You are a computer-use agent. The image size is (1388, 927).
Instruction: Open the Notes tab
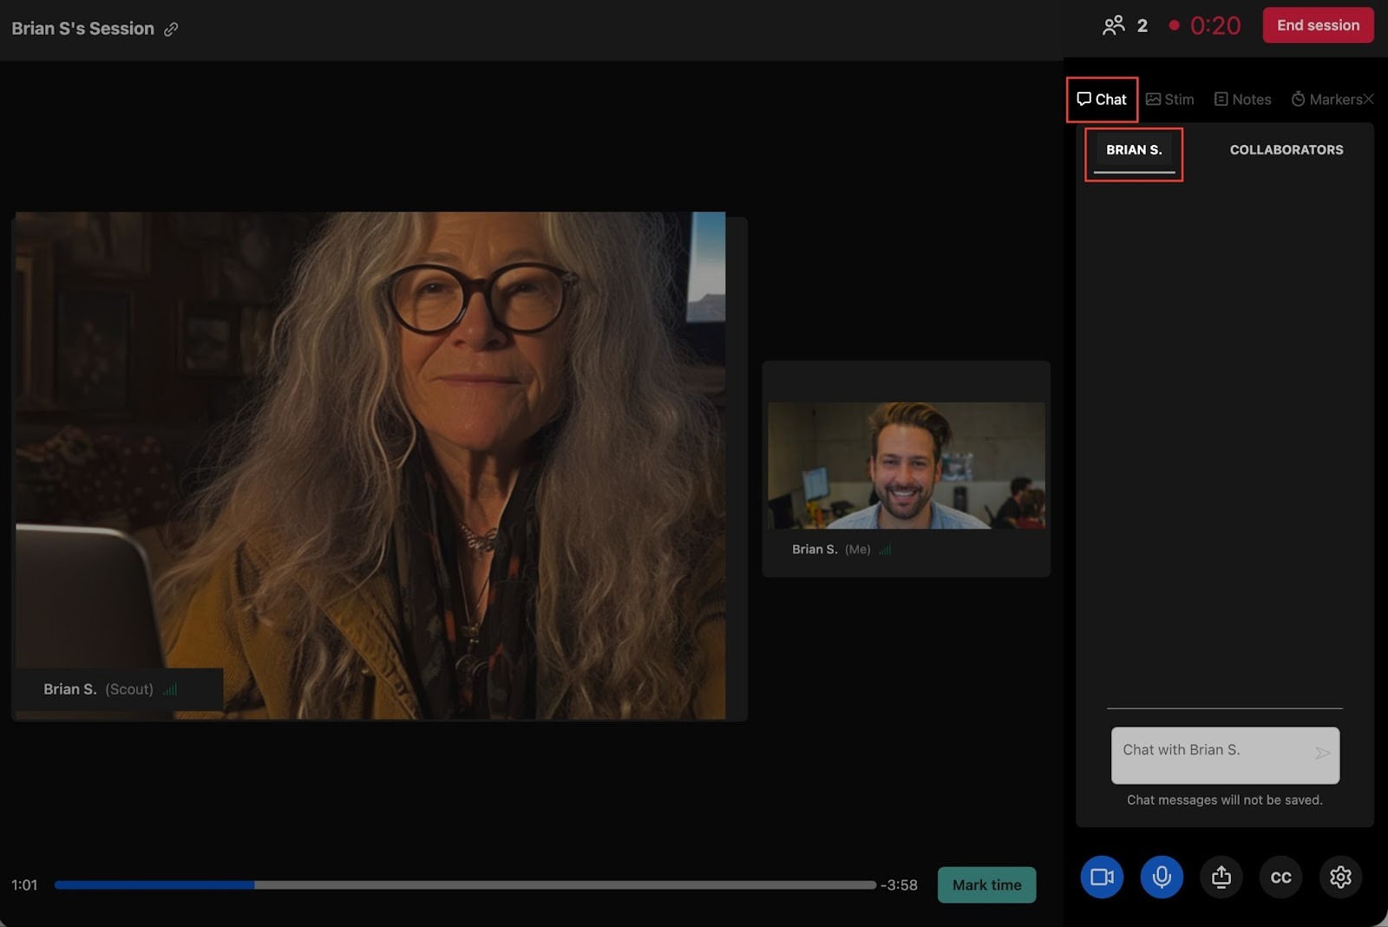[x=1242, y=99]
